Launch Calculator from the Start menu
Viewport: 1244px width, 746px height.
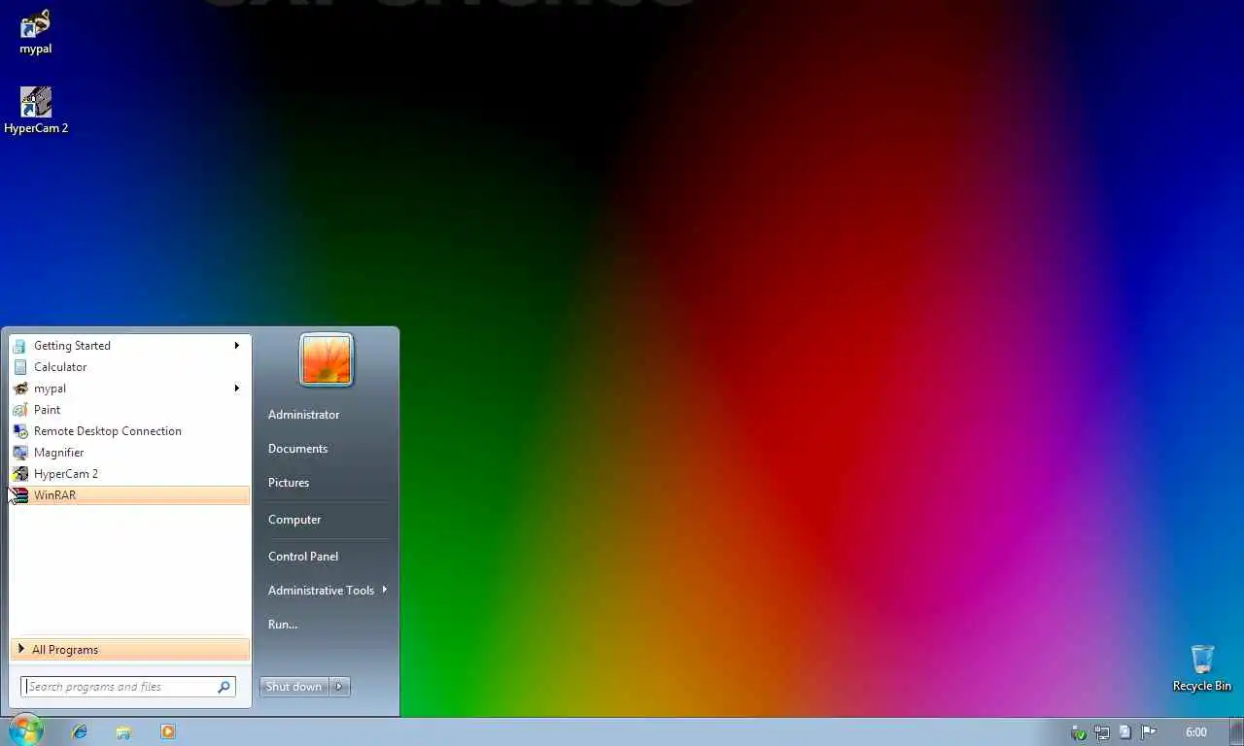130,367
